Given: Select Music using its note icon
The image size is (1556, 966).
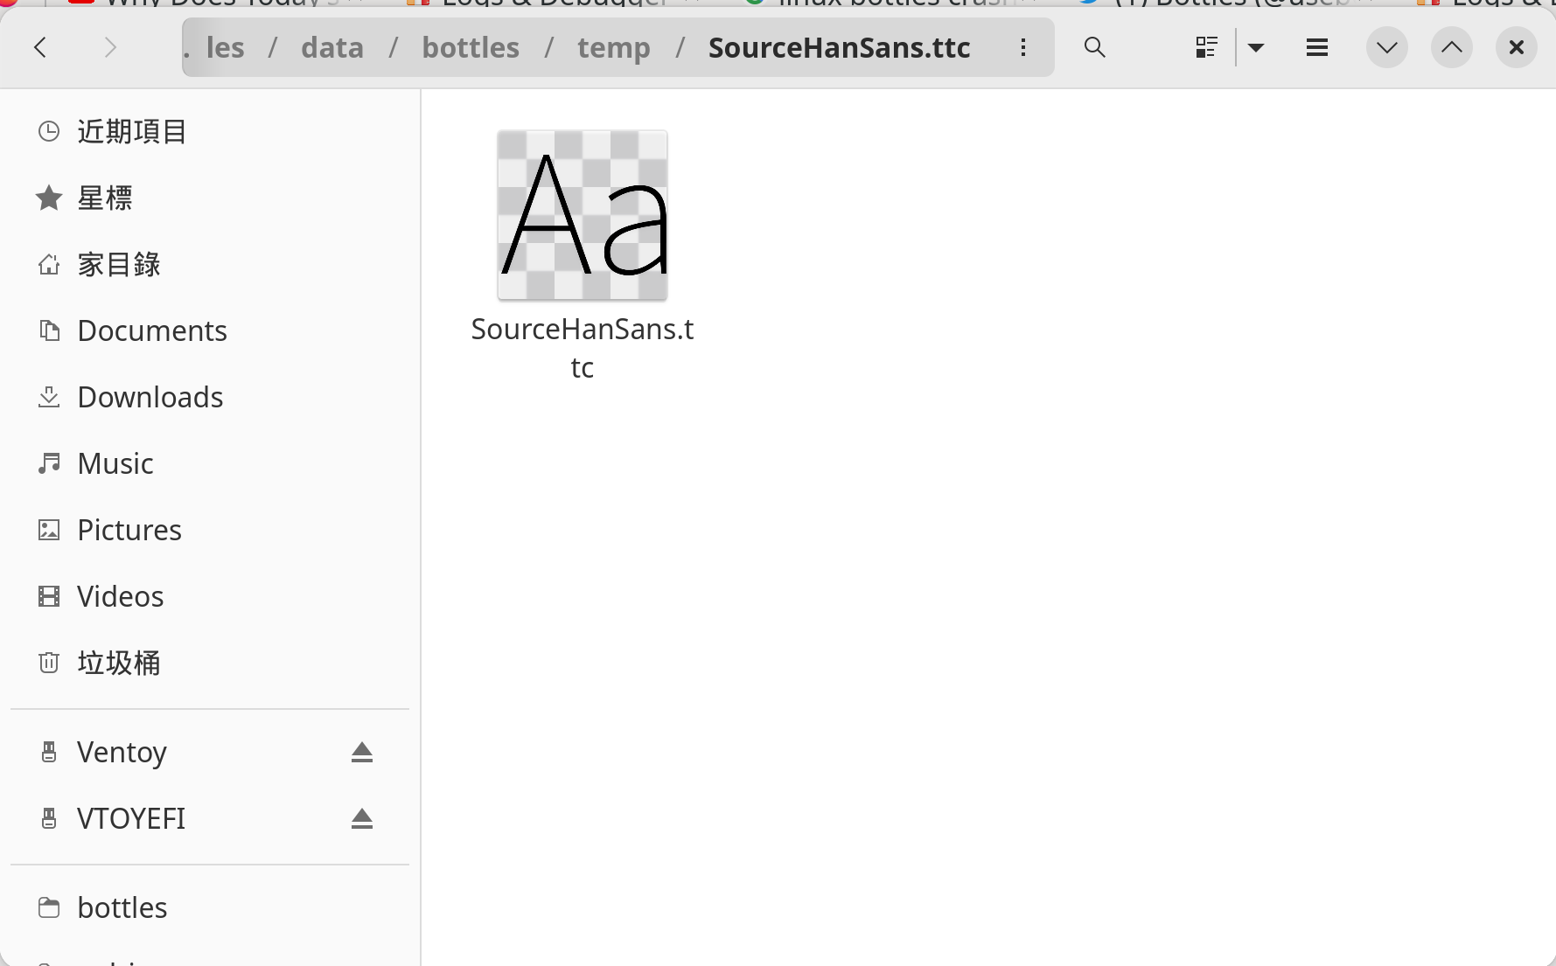Looking at the screenshot, I should pos(49,462).
